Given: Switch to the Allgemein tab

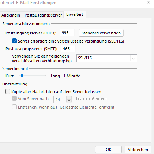Looking at the screenshot, I should (11, 15).
